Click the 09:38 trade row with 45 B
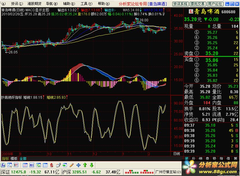The height and width of the screenshot is (176, 240). point(211,130)
